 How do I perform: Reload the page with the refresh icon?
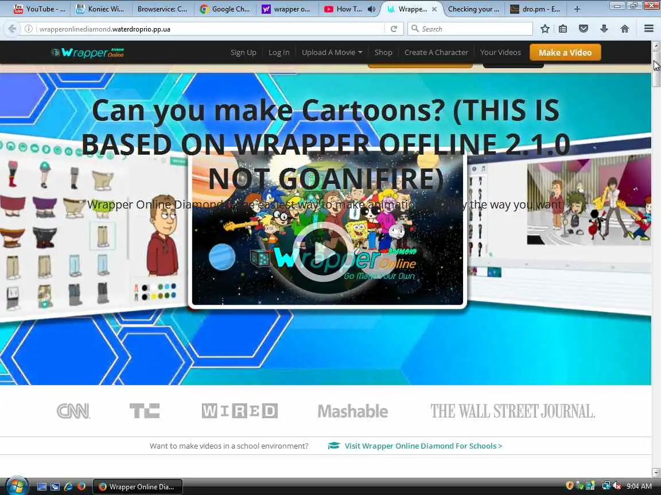coord(394,29)
